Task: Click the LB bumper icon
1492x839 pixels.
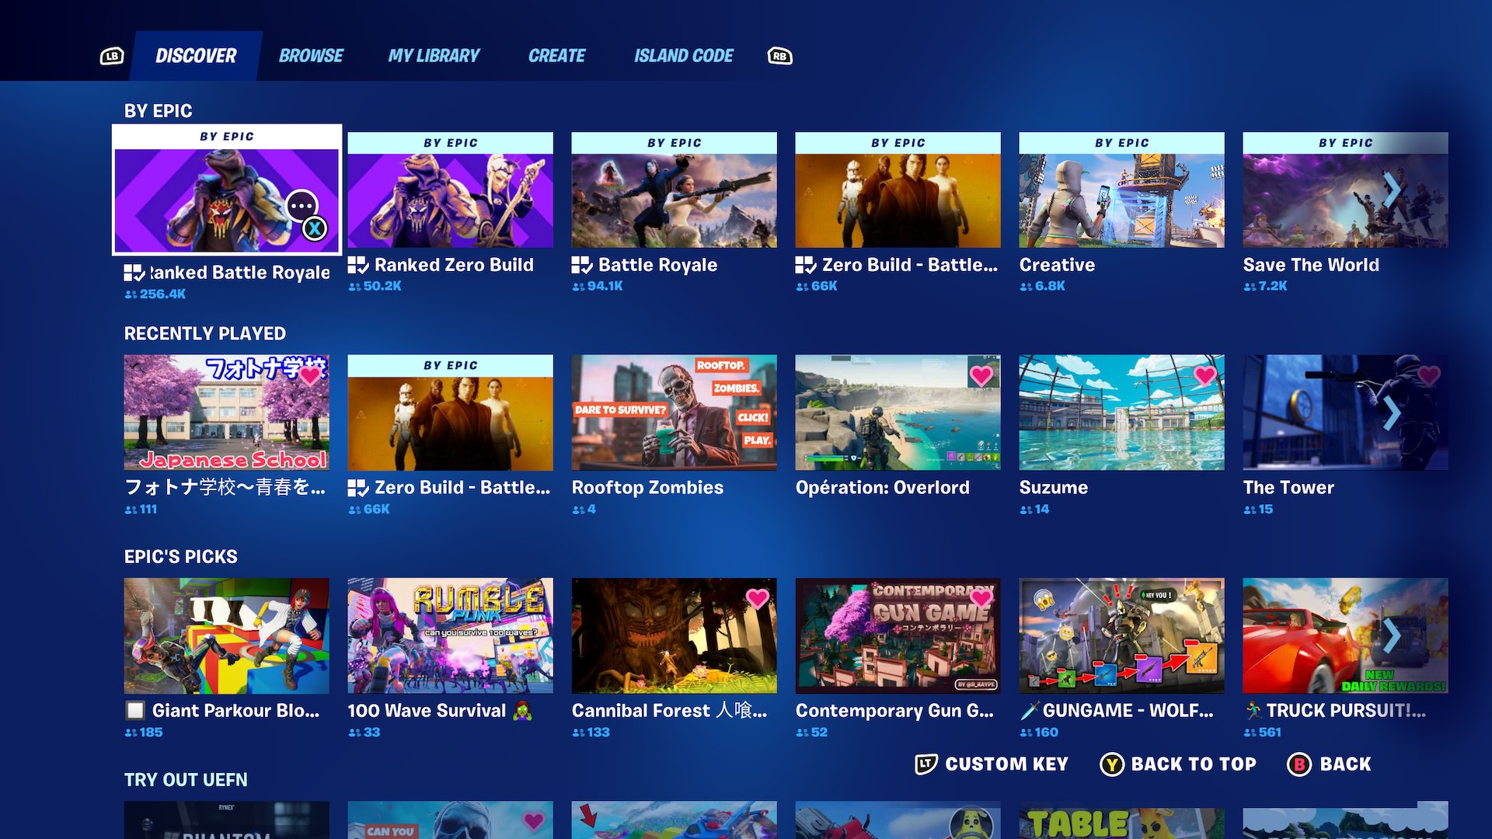Action: (x=112, y=56)
